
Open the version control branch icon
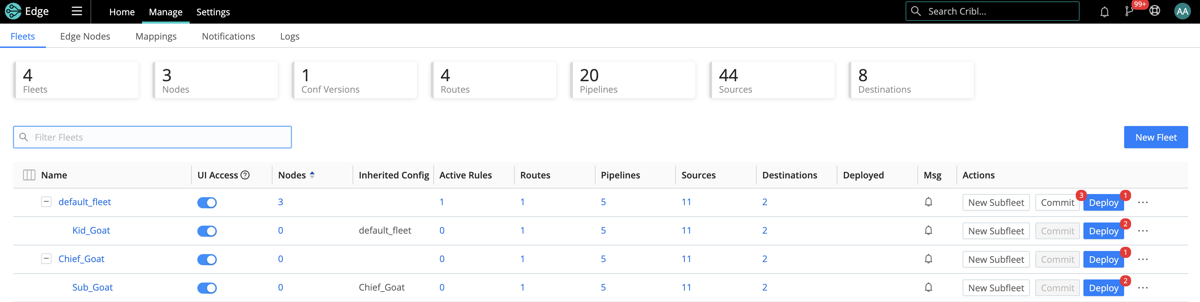click(x=1129, y=11)
